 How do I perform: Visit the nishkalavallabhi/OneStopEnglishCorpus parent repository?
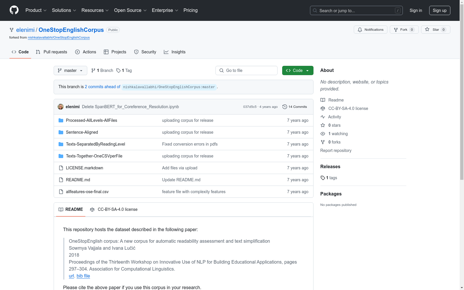(59, 37)
